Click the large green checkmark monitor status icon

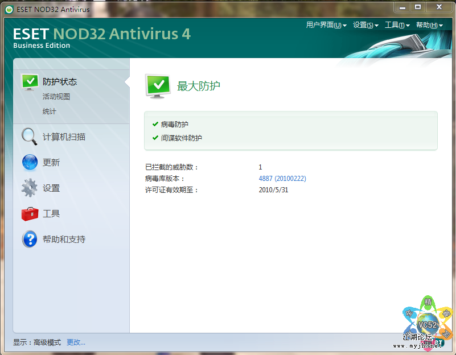[158, 86]
